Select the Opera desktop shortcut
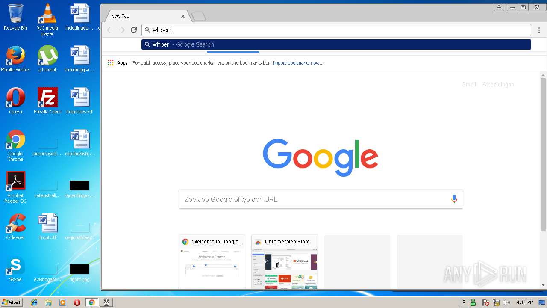Viewport: 547px width, 308px height. coord(15,101)
